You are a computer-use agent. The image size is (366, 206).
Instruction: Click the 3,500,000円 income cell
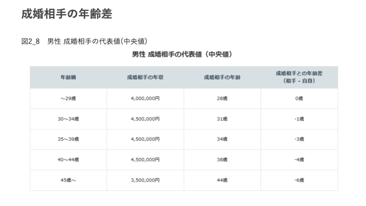[145, 180]
